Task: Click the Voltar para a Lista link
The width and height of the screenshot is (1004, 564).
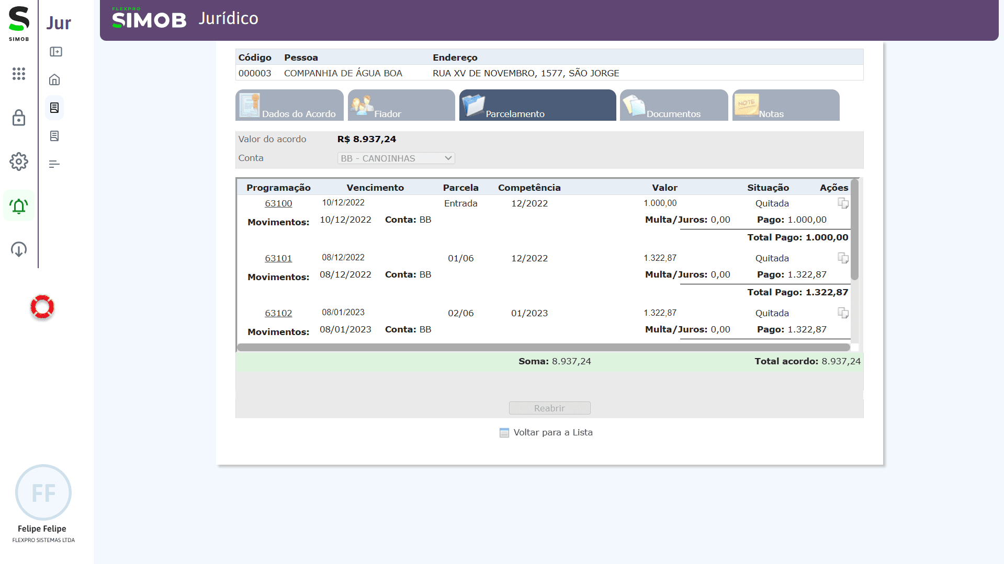Action: [x=552, y=432]
